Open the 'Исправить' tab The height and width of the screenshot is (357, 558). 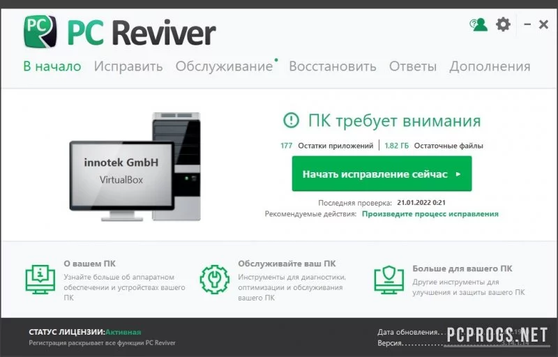tap(128, 66)
